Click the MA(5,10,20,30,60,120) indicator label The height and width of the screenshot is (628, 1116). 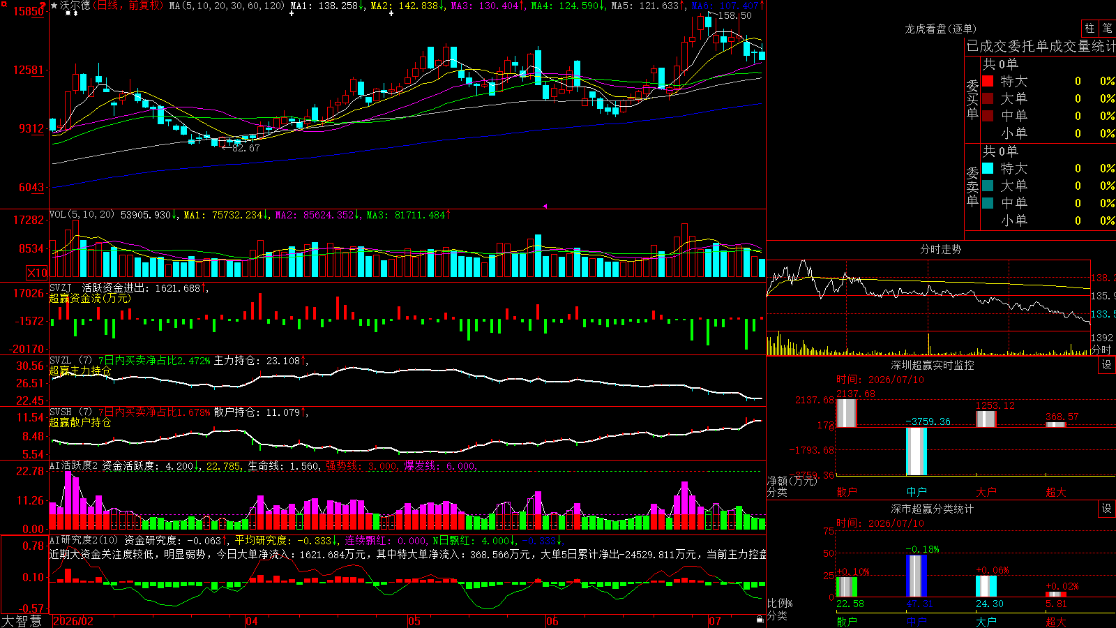pos(227,6)
